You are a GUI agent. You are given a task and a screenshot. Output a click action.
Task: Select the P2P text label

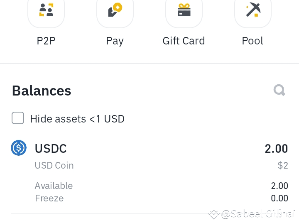(x=46, y=41)
